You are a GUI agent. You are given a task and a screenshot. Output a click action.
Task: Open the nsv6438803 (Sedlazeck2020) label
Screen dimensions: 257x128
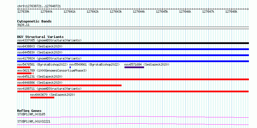(40, 46)
